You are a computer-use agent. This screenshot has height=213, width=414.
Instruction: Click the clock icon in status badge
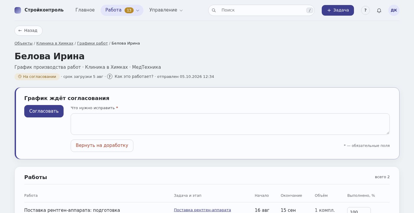(x=20, y=76)
